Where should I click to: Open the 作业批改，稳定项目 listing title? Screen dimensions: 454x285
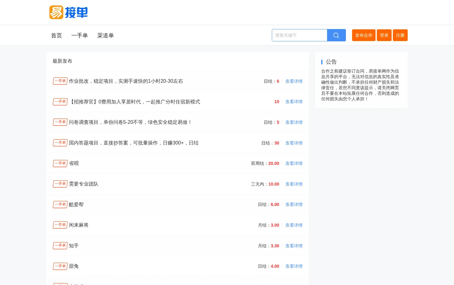[126, 81]
